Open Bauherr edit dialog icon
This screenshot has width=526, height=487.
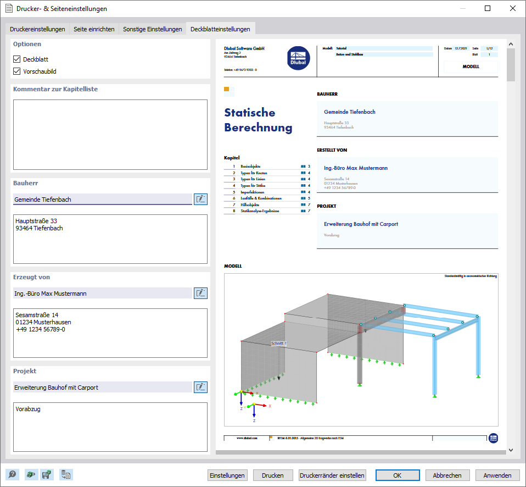click(200, 199)
